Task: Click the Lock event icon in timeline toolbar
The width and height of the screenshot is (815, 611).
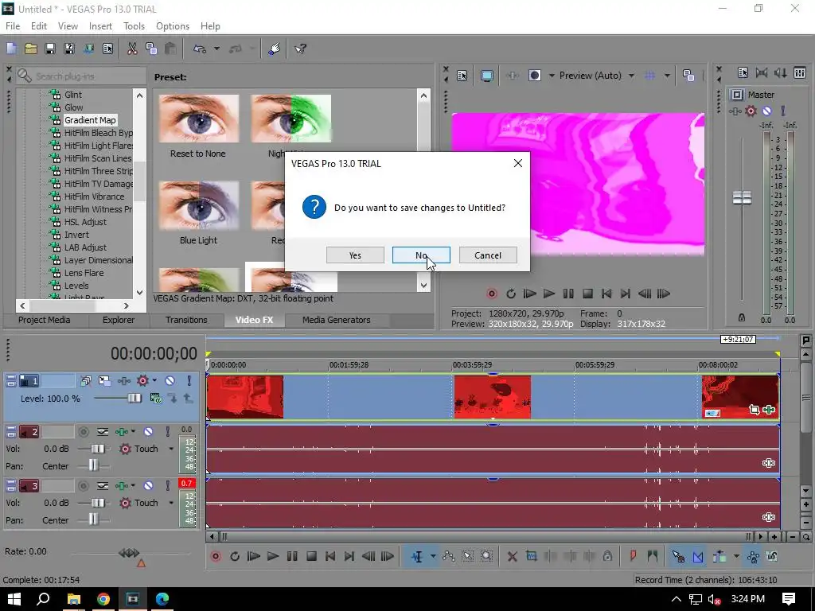Action: point(607,556)
